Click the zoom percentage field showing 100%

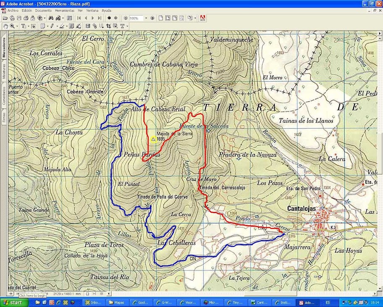click(136, 18)
